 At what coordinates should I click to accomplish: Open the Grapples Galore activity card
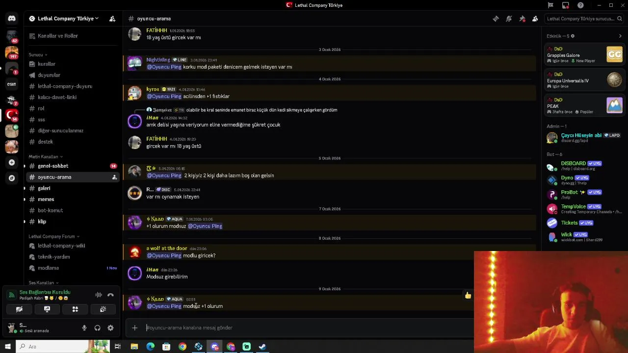click(585, 54)
